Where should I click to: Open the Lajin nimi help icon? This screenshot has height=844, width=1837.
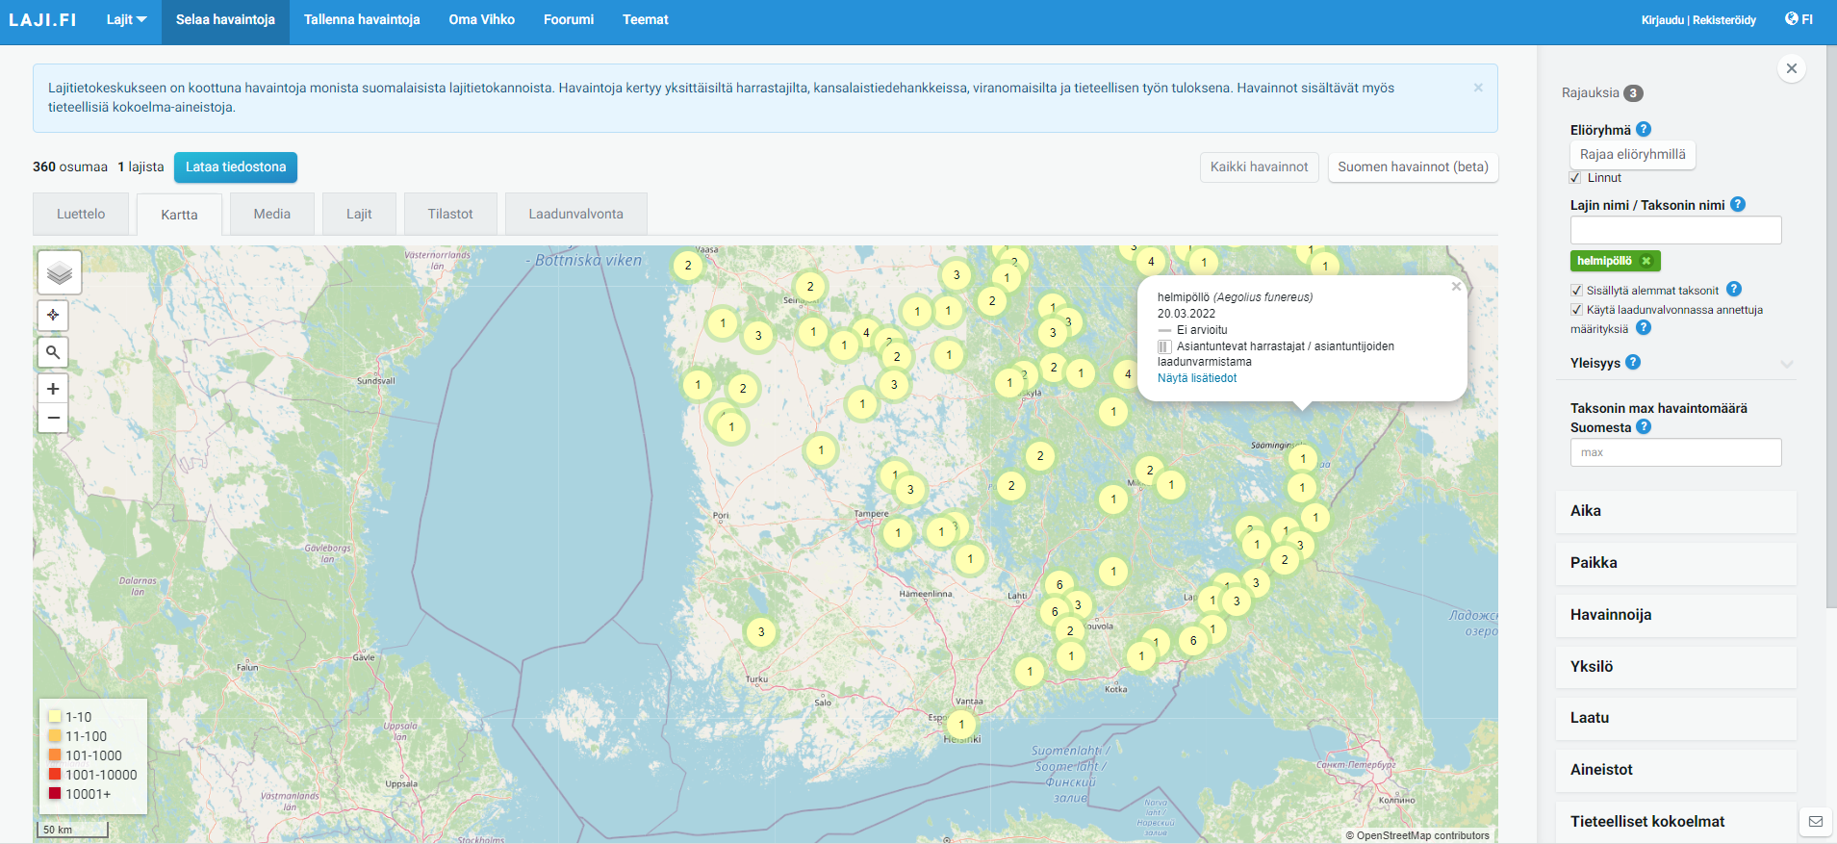coord(1737,204)
